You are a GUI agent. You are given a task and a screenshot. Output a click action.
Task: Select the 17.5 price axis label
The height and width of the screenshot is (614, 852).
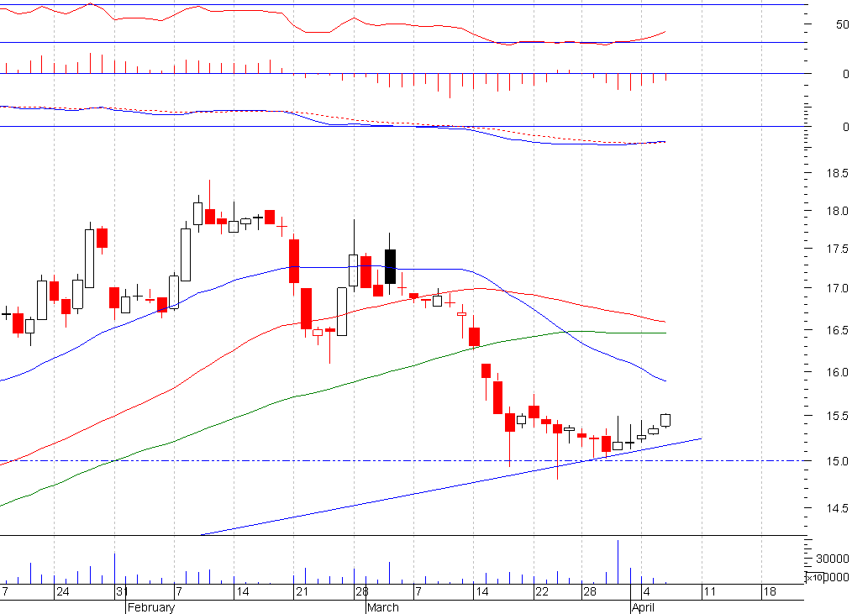837,249
